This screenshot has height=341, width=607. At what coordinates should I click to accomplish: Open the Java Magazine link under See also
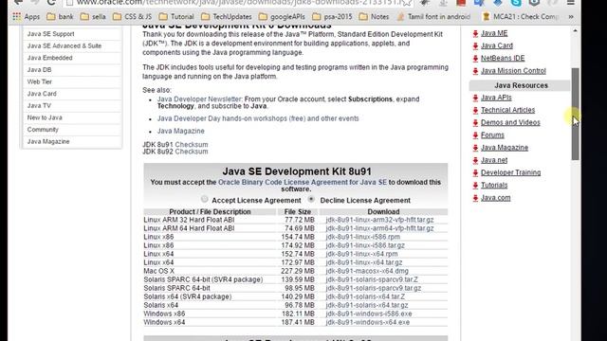pyautogui.click(x=181, y=131)
